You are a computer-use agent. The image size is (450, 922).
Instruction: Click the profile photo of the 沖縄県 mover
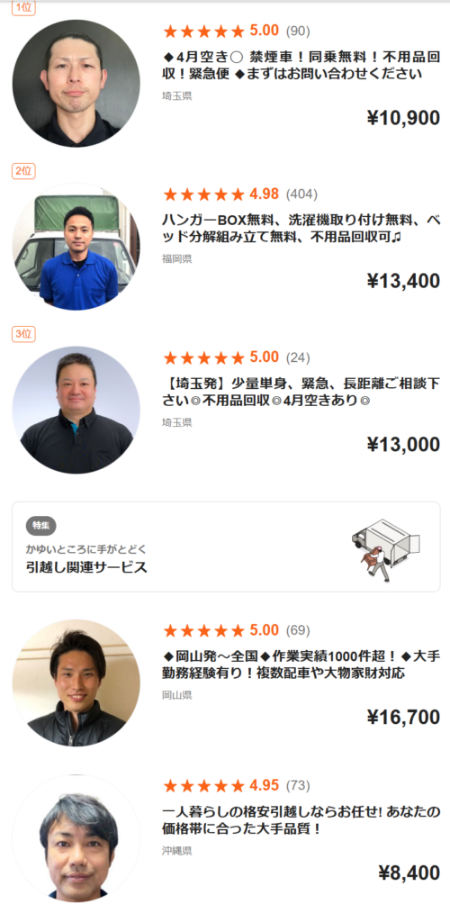[76, 838]
